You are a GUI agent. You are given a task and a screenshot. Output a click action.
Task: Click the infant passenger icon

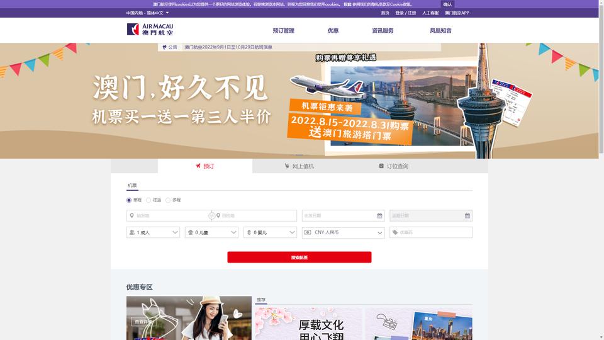(x=249, y=232)
